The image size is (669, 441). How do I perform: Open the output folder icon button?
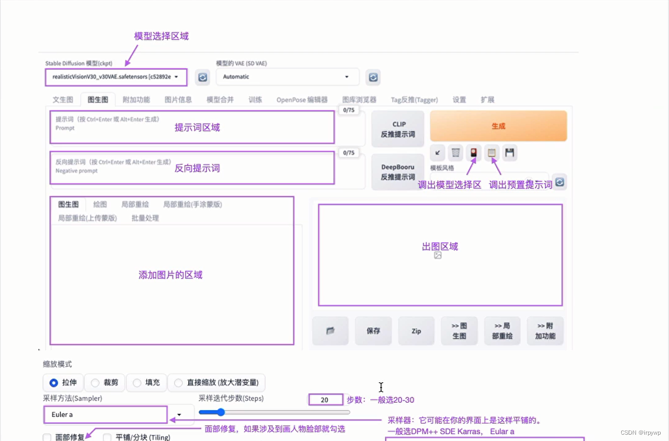tap(330, 331)
